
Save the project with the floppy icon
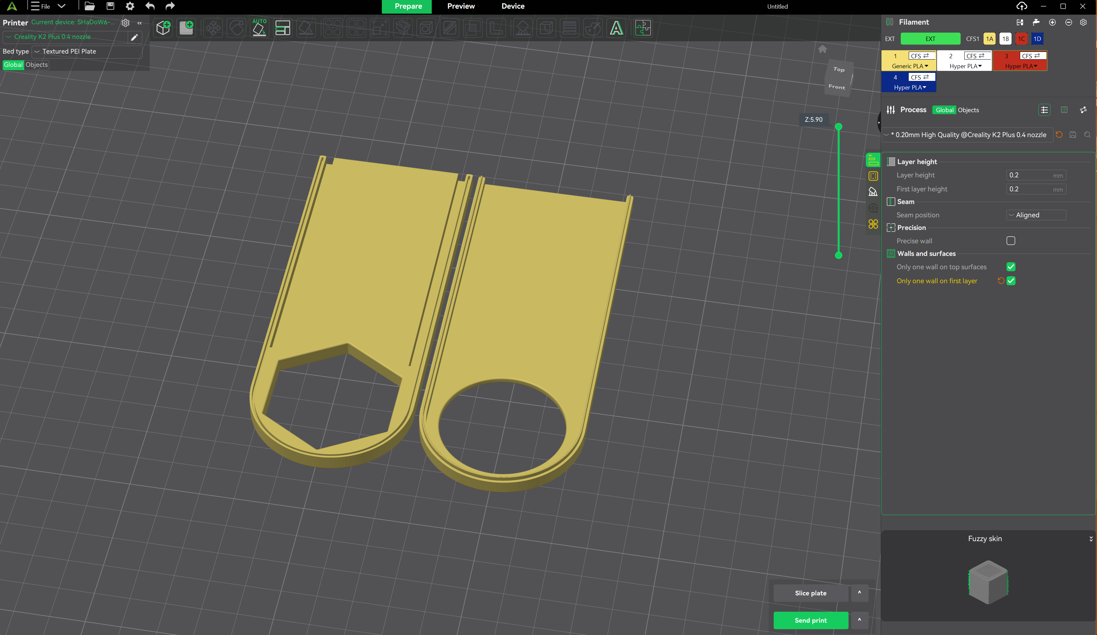110,6
